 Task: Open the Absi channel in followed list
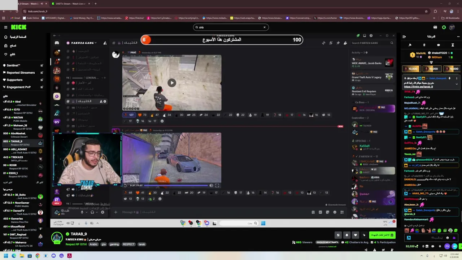click(22, 103)
